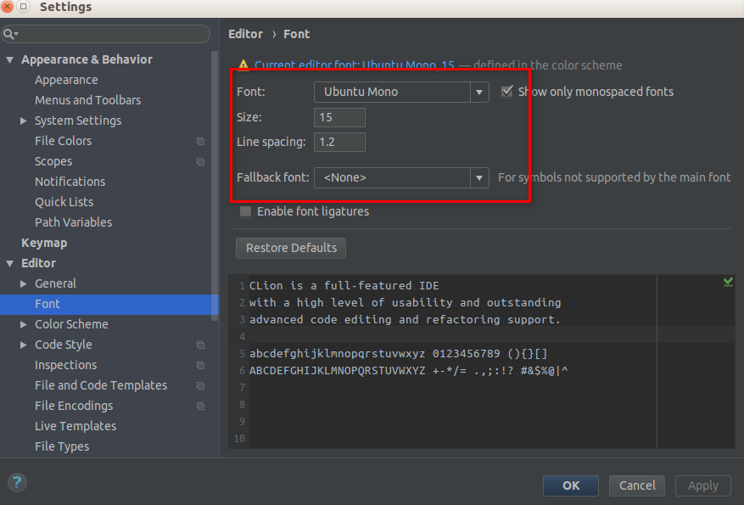Open help with the question mark icon
Screen dimensions: 744x505
[17, 483]
